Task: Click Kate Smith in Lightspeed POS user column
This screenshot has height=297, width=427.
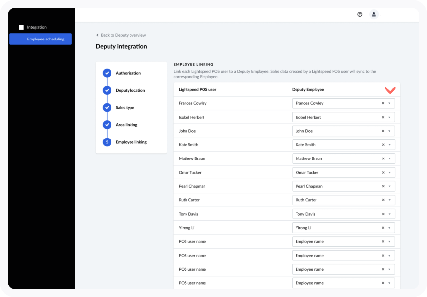Action: 188,145
